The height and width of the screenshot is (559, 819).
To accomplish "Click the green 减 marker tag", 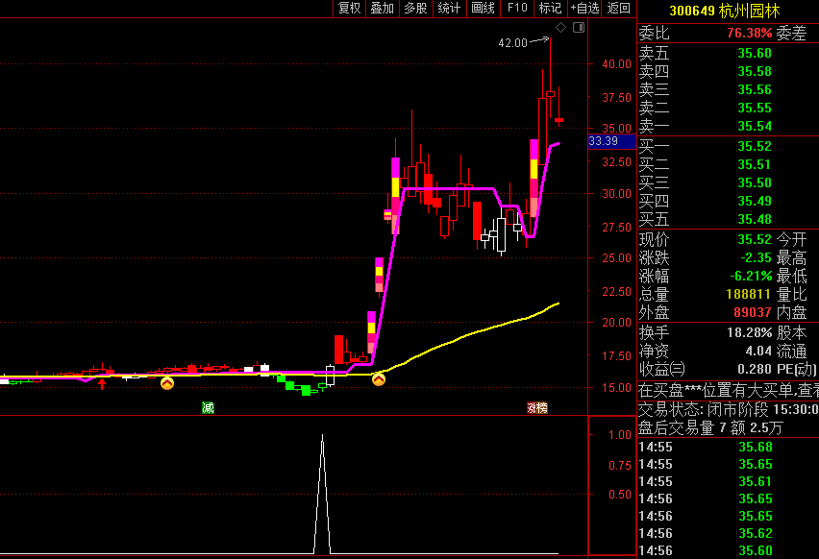I will point(208,407).
